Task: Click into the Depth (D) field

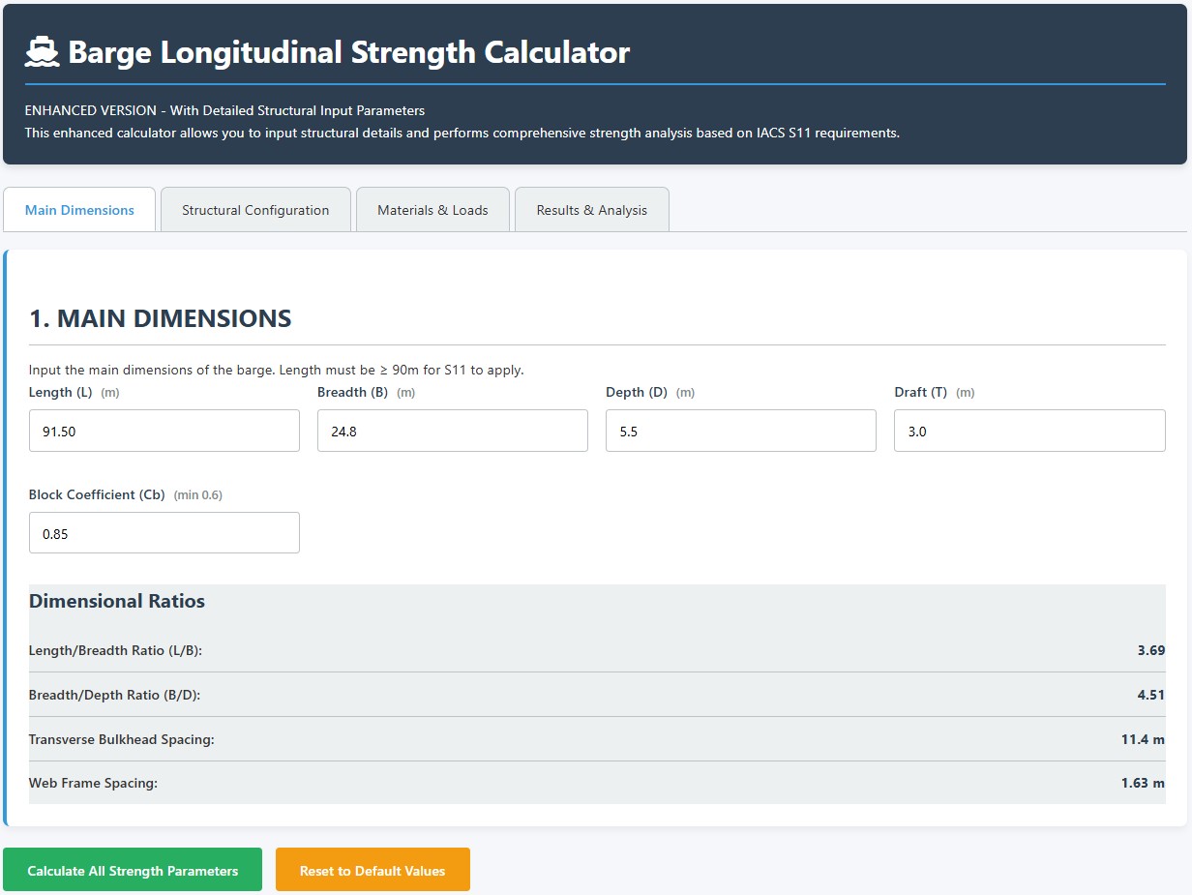Action: [x=740, y=431]
